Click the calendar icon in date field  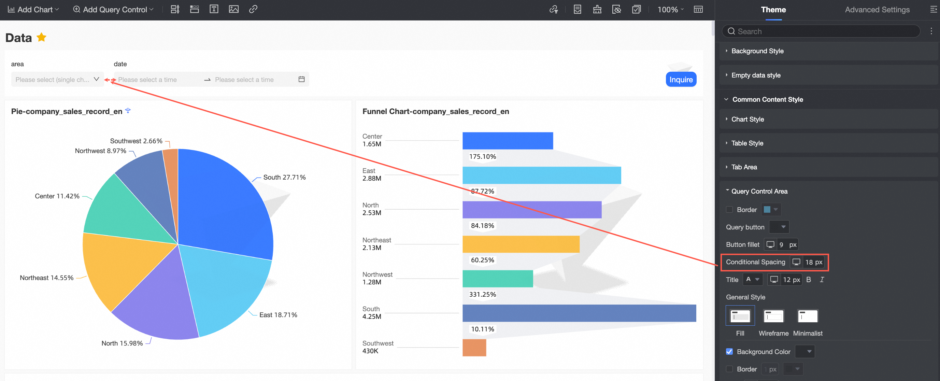point(301,79)
